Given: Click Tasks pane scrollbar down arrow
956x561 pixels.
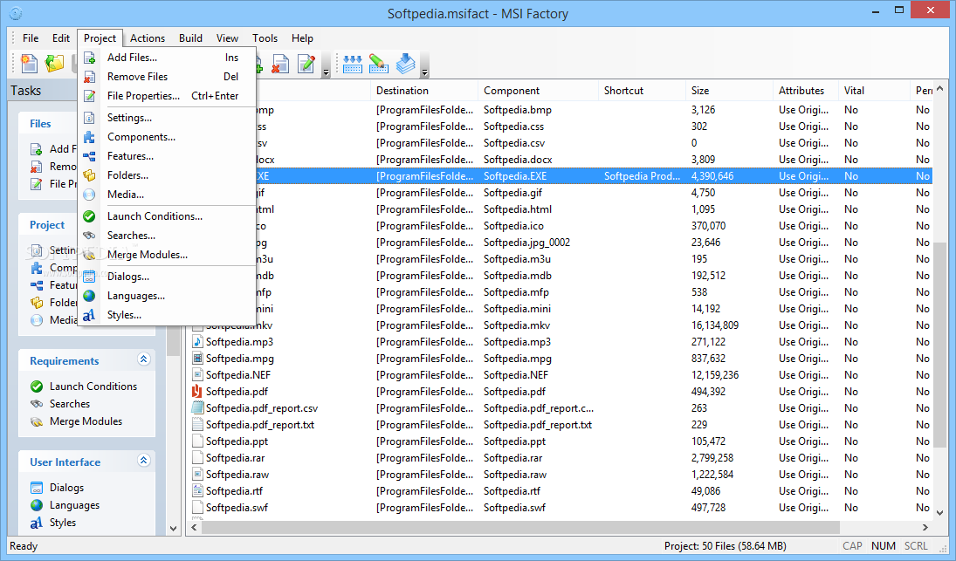Looking at the screenshot, I should [173, 528].
